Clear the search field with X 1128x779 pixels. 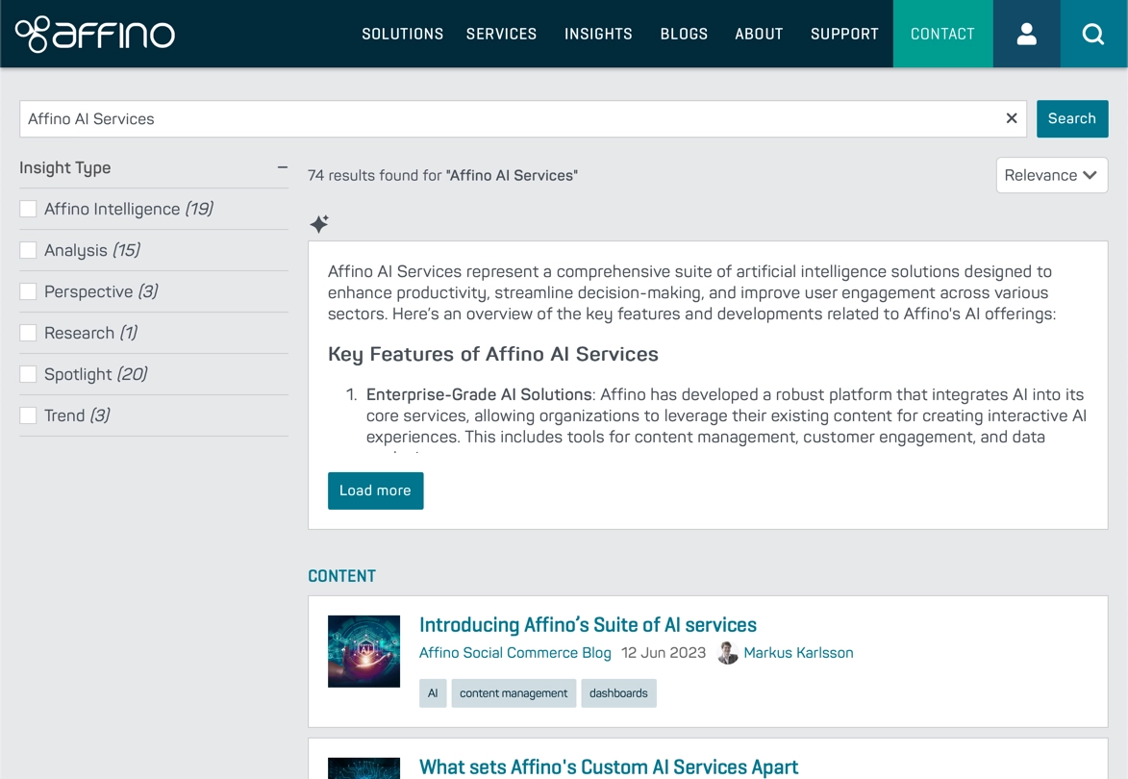coord(1012,118)
